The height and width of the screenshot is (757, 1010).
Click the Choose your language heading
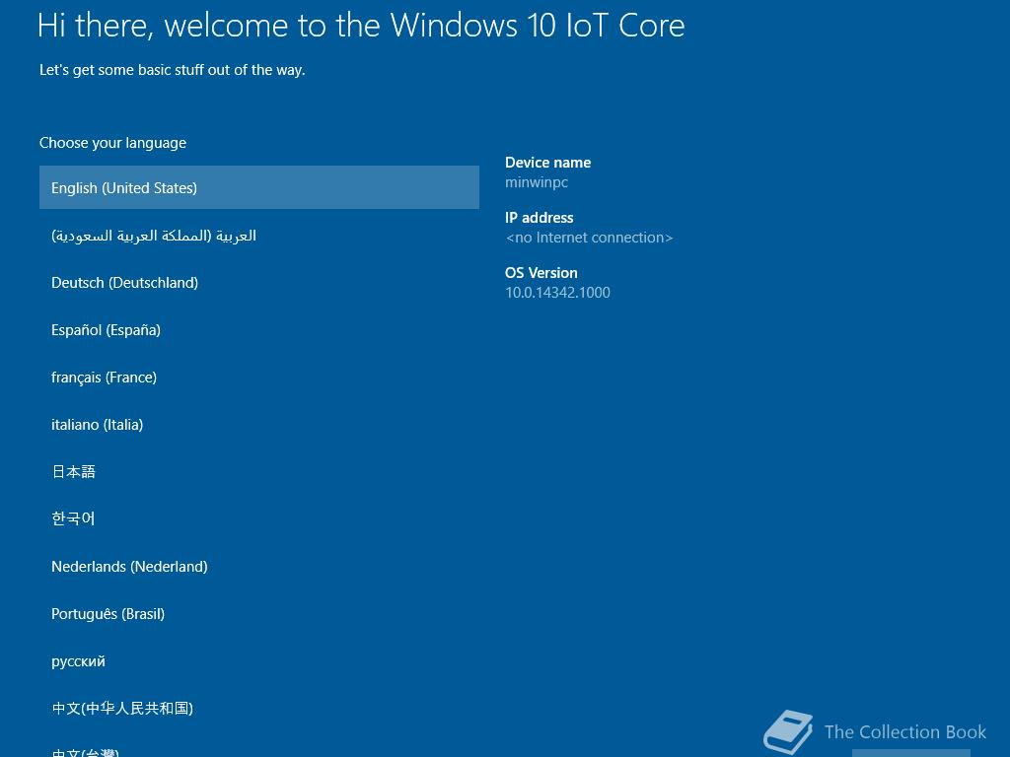click(112, 143)
